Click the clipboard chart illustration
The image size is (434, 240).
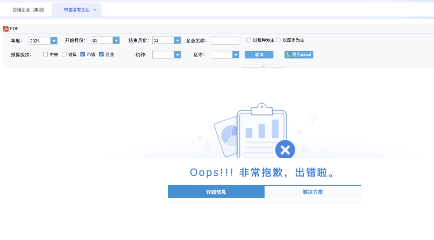pos(262,129)
